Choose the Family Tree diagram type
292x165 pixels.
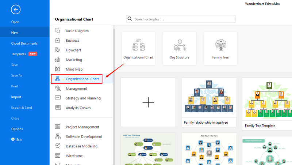[x=220, y=49]
